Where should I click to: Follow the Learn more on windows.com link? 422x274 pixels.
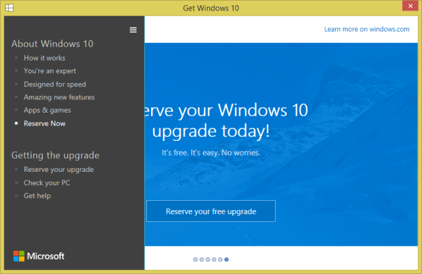pyautogui.click(x=367, y=29)
